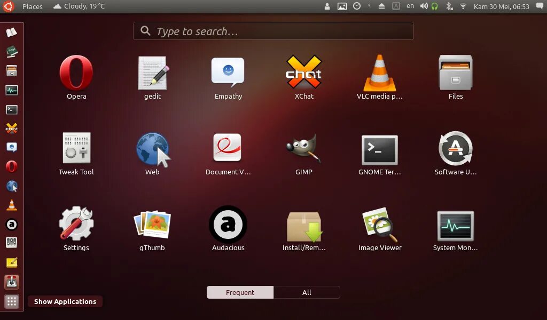The height and width of the screenshot is (320, 547).
Task: Click the download installer icon in the dock
Action: [12, 282]
